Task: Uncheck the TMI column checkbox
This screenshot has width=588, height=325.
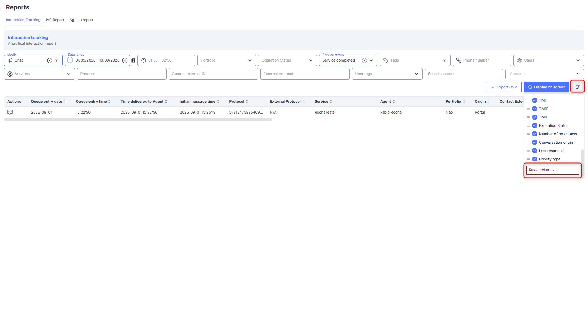Action: [534, 100]
